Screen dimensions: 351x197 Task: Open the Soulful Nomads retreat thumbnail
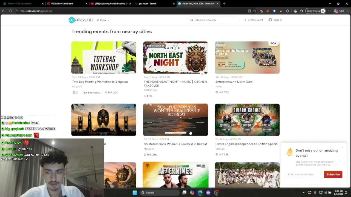click(175, 120)
